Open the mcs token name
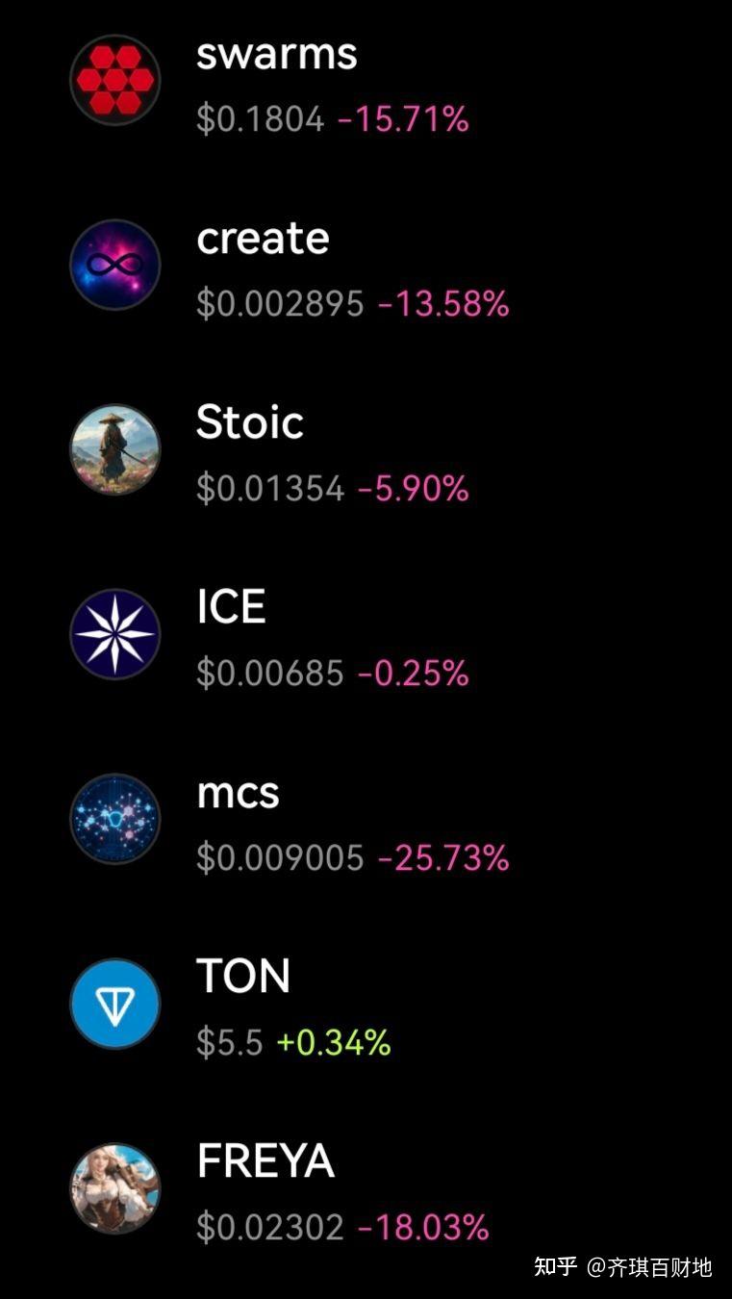The image size is (732, 1299). (238, 793)
